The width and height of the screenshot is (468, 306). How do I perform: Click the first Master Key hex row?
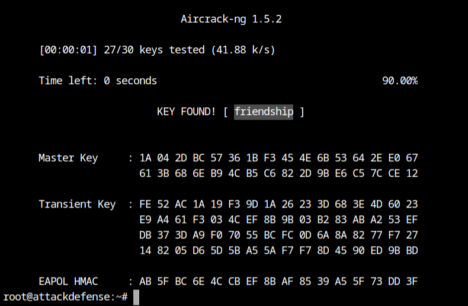pos(278,158)
